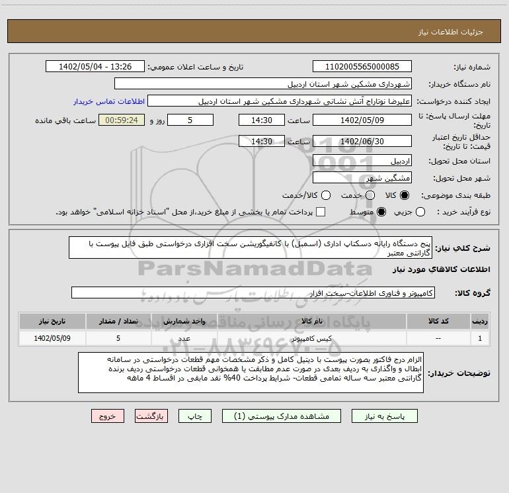Image resolution: width=509 pixels, height=493 pixels.
Task: Toggle the اسناد خزانه اسلامی payment checkbox
Action: tap(321, 212)
